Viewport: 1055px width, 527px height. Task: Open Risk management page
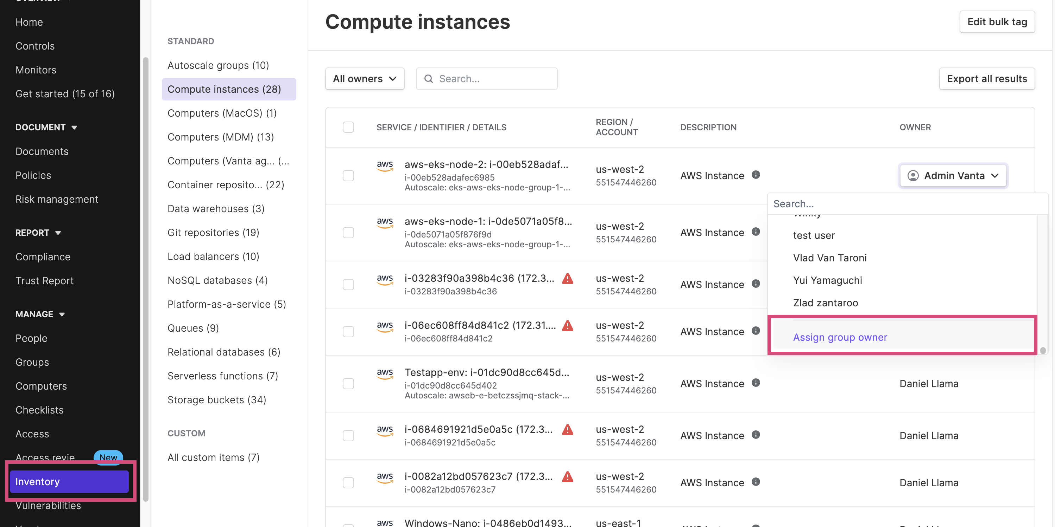point(57,199)
